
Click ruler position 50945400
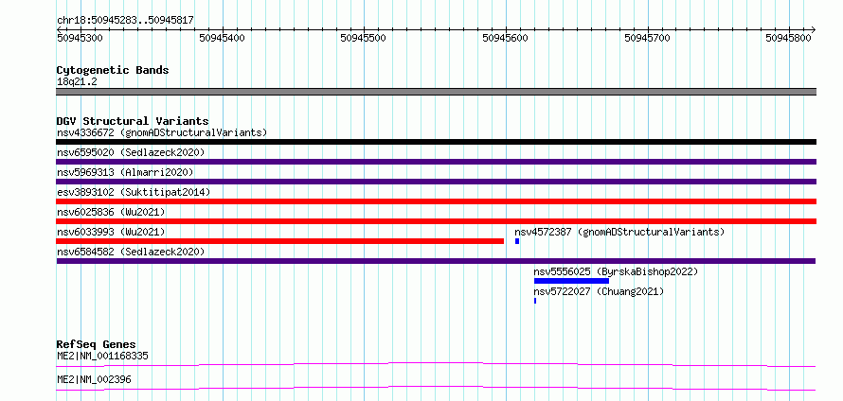(x=222, y=38)
